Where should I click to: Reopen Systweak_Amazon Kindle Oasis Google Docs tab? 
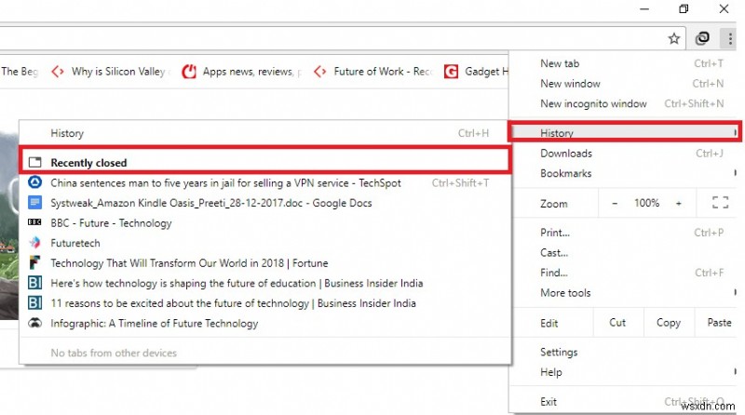tap(265, 203)
